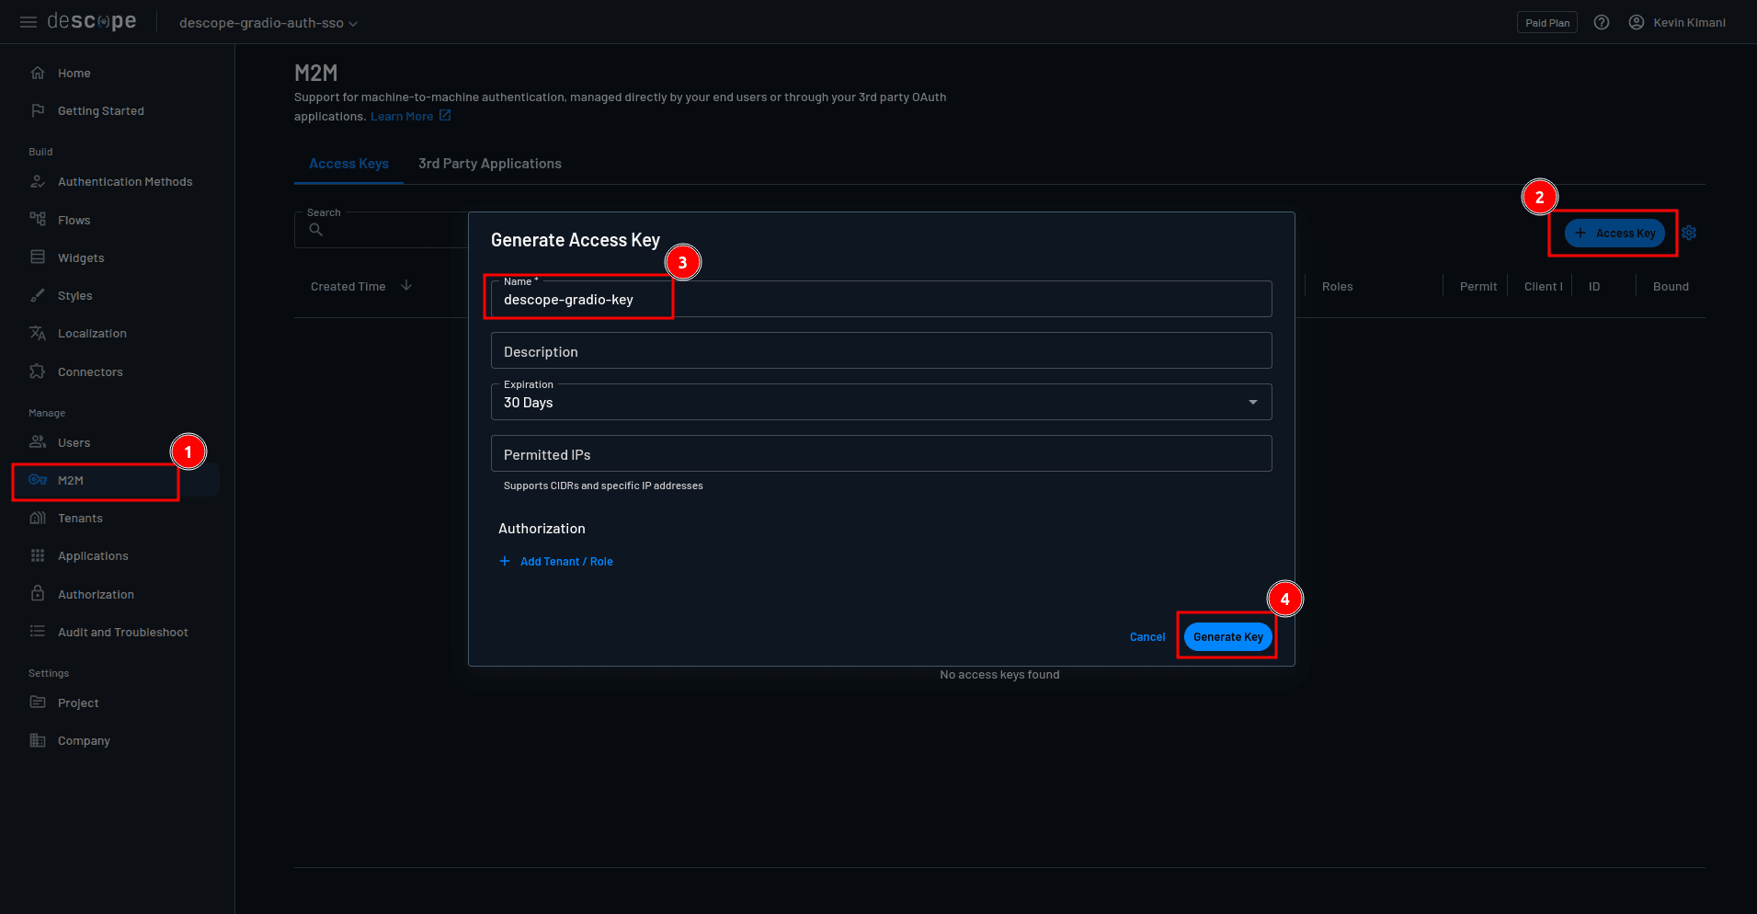Click the Description input field
This screenshot has width=1757, height=914.
(x=880, y=350)
